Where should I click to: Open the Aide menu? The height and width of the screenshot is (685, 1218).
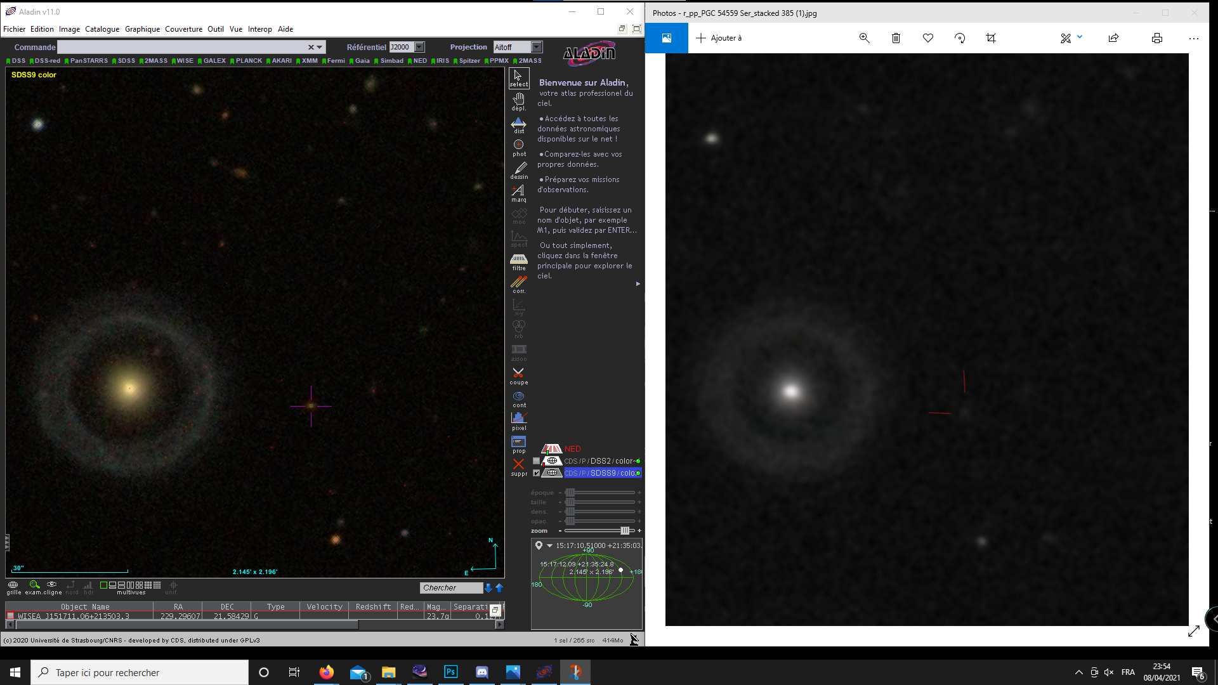pyautogui.click(x=285, y=29)
